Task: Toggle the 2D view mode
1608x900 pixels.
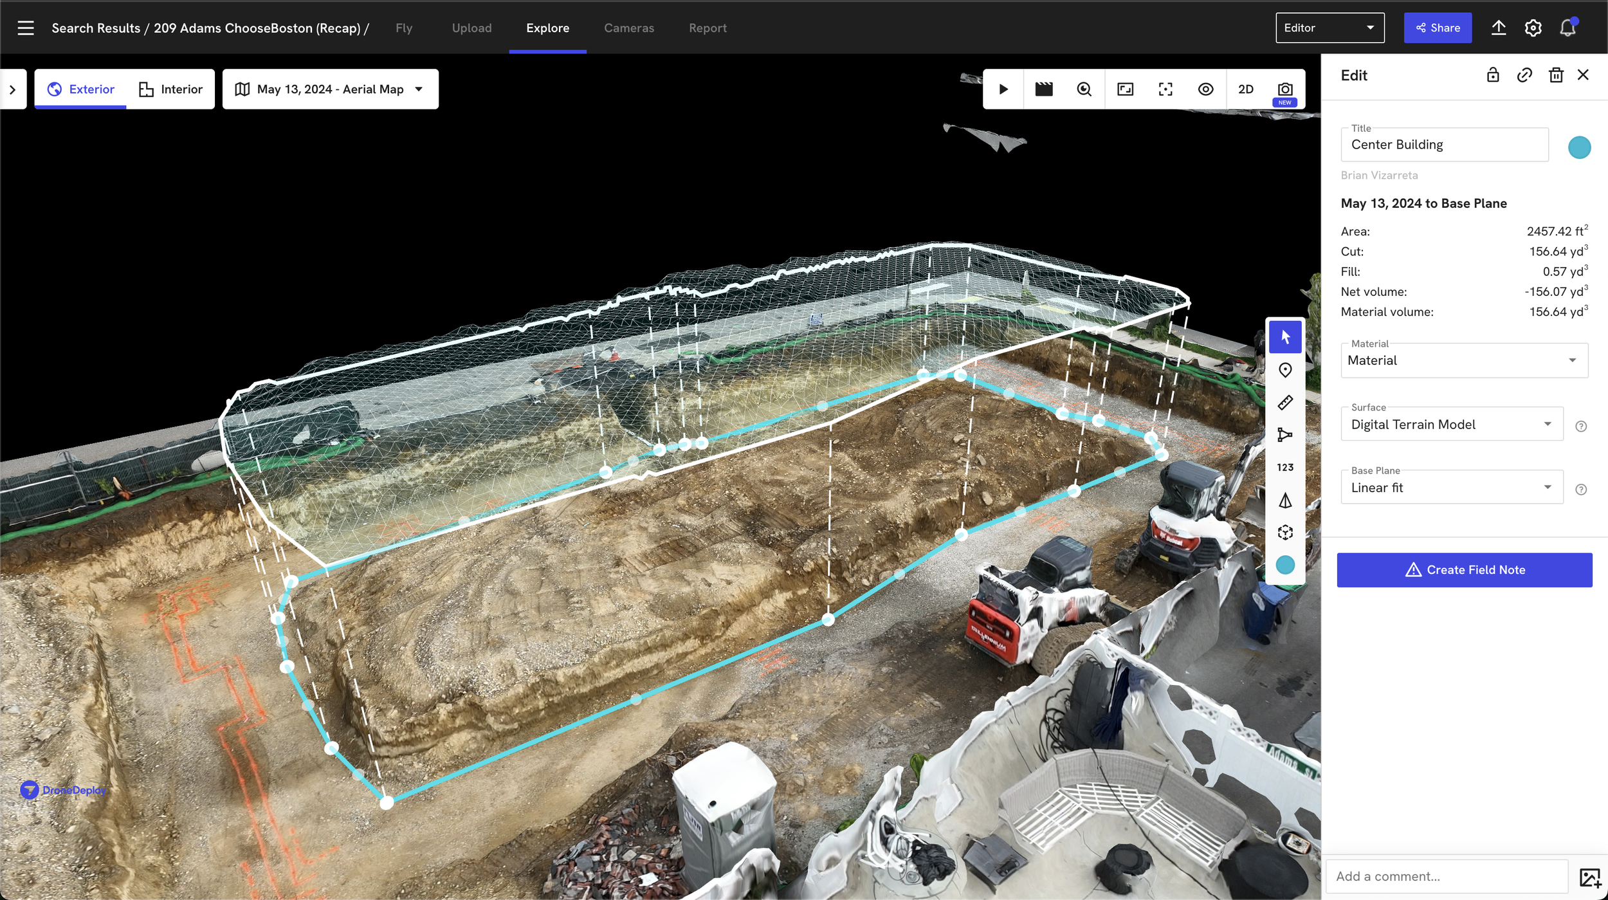Action: [x=1245, y=89]
